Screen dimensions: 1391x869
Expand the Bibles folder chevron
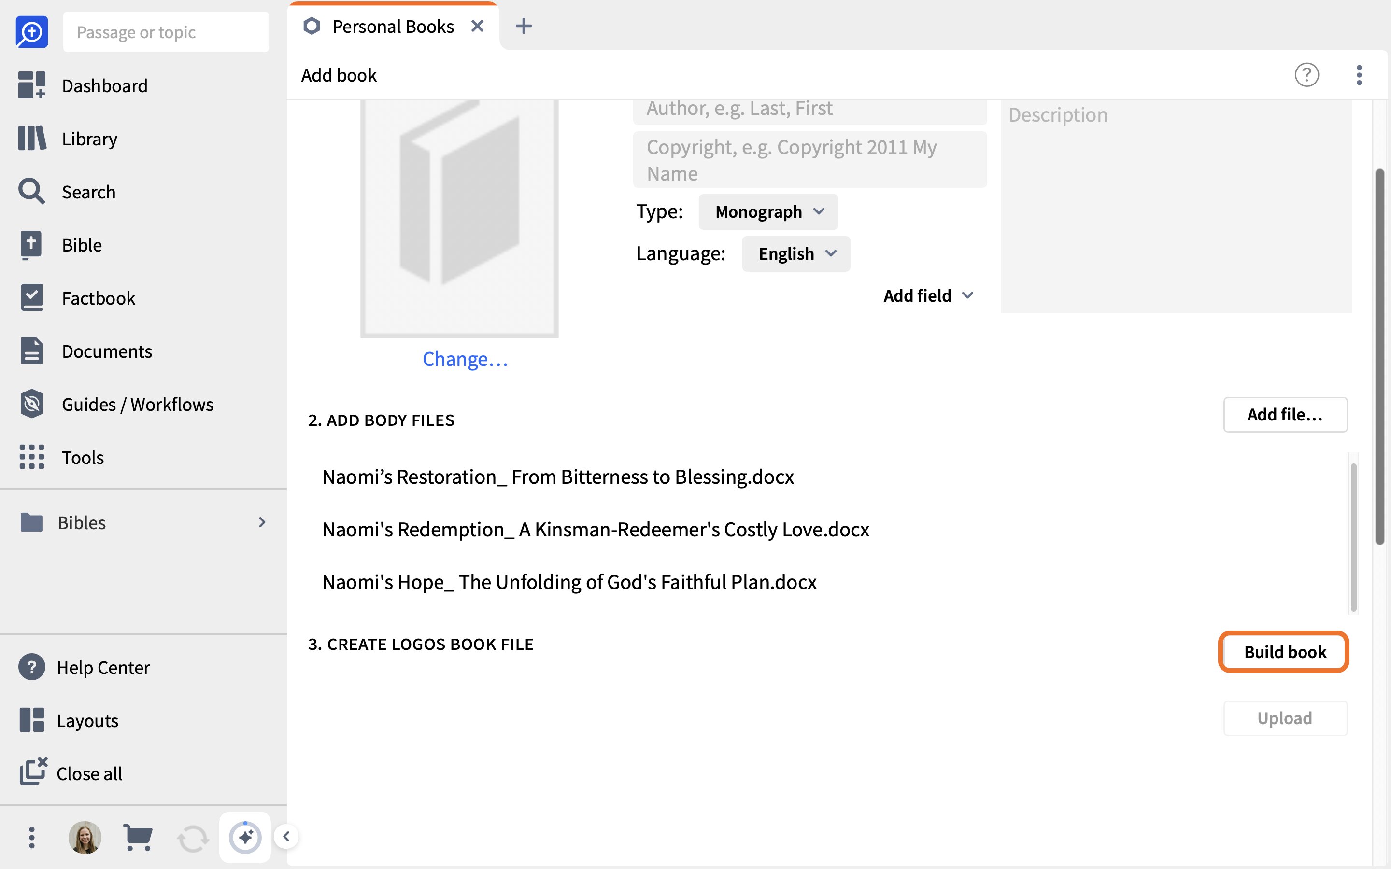click(x=262, y=522)
